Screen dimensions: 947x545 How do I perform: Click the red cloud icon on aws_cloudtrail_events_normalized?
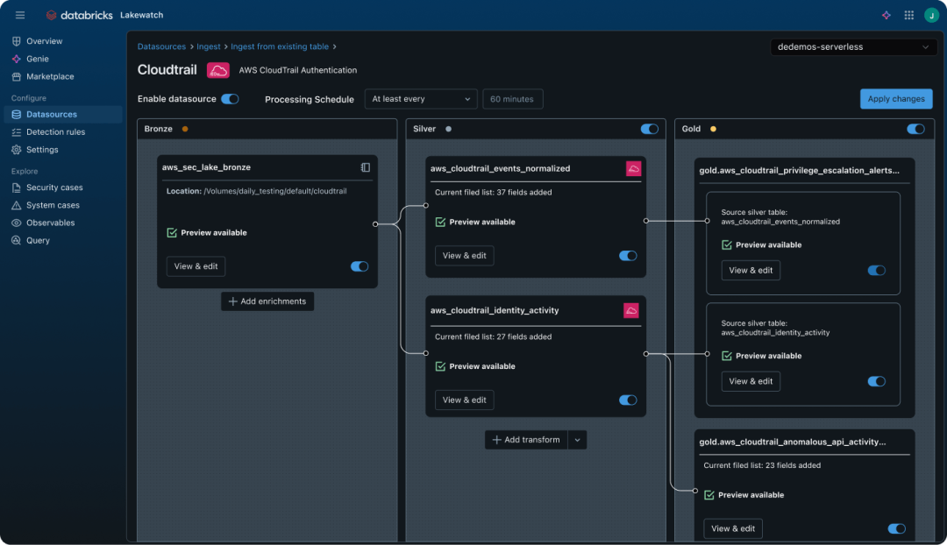(x=633, y=168)
